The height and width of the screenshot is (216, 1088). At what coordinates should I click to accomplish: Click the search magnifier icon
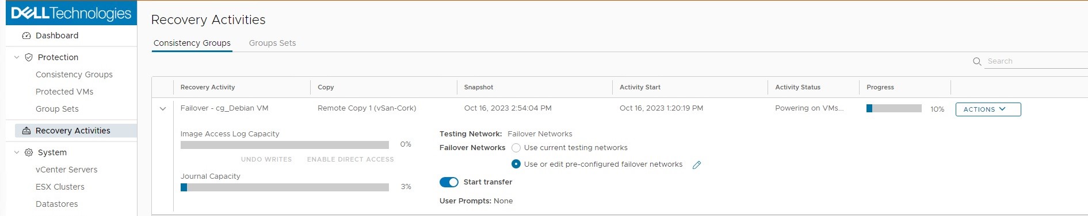(977, 61)
